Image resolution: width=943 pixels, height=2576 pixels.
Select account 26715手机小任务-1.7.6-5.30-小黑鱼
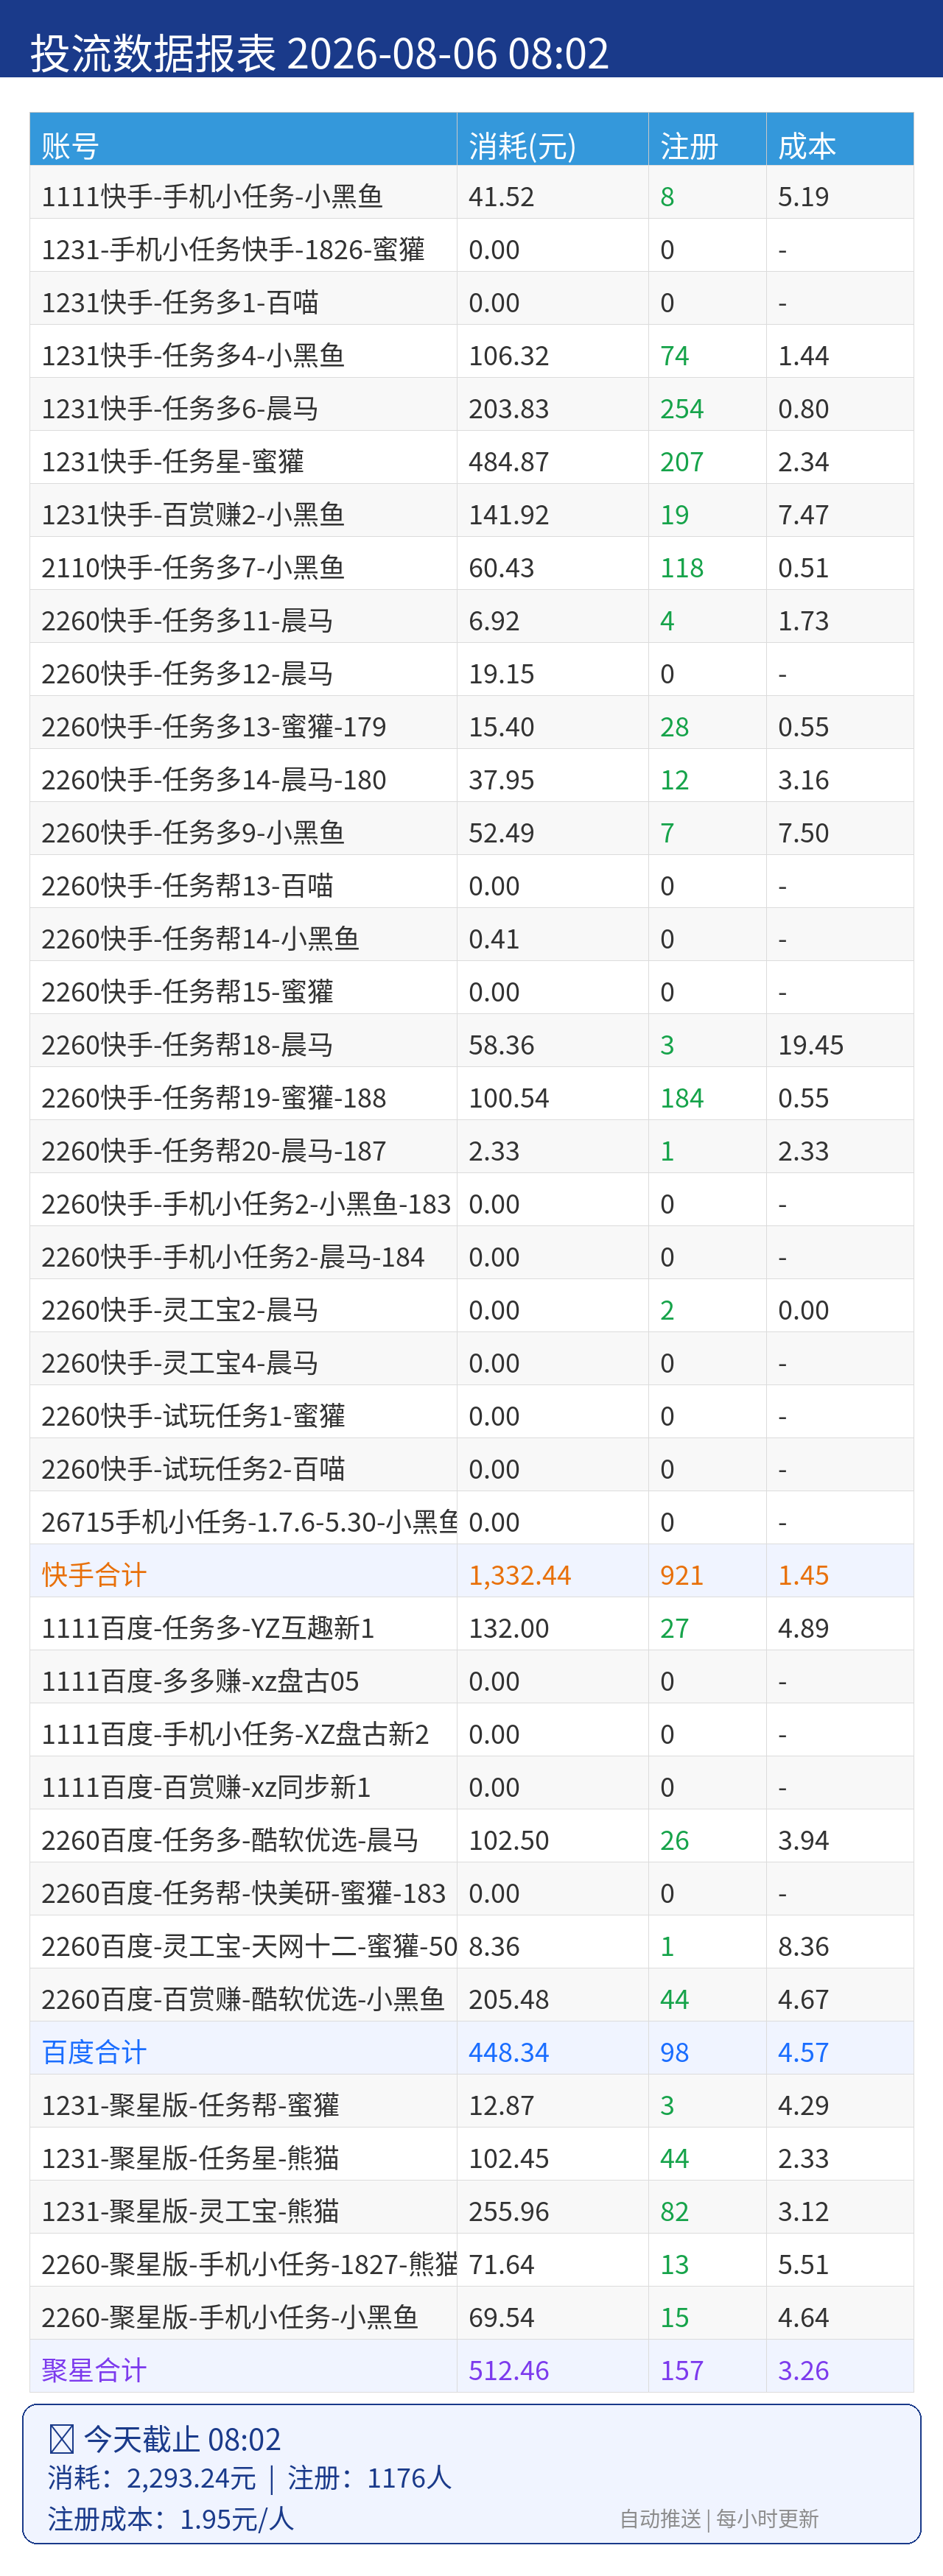point(249,1522)
